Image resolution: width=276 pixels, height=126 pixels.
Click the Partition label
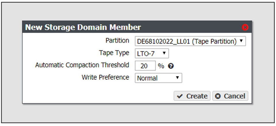click(x=117, y=40)
